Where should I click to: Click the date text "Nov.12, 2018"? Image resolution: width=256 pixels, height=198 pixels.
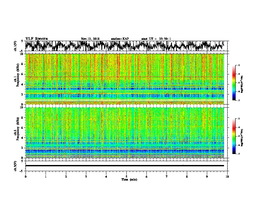coord(90,39)
